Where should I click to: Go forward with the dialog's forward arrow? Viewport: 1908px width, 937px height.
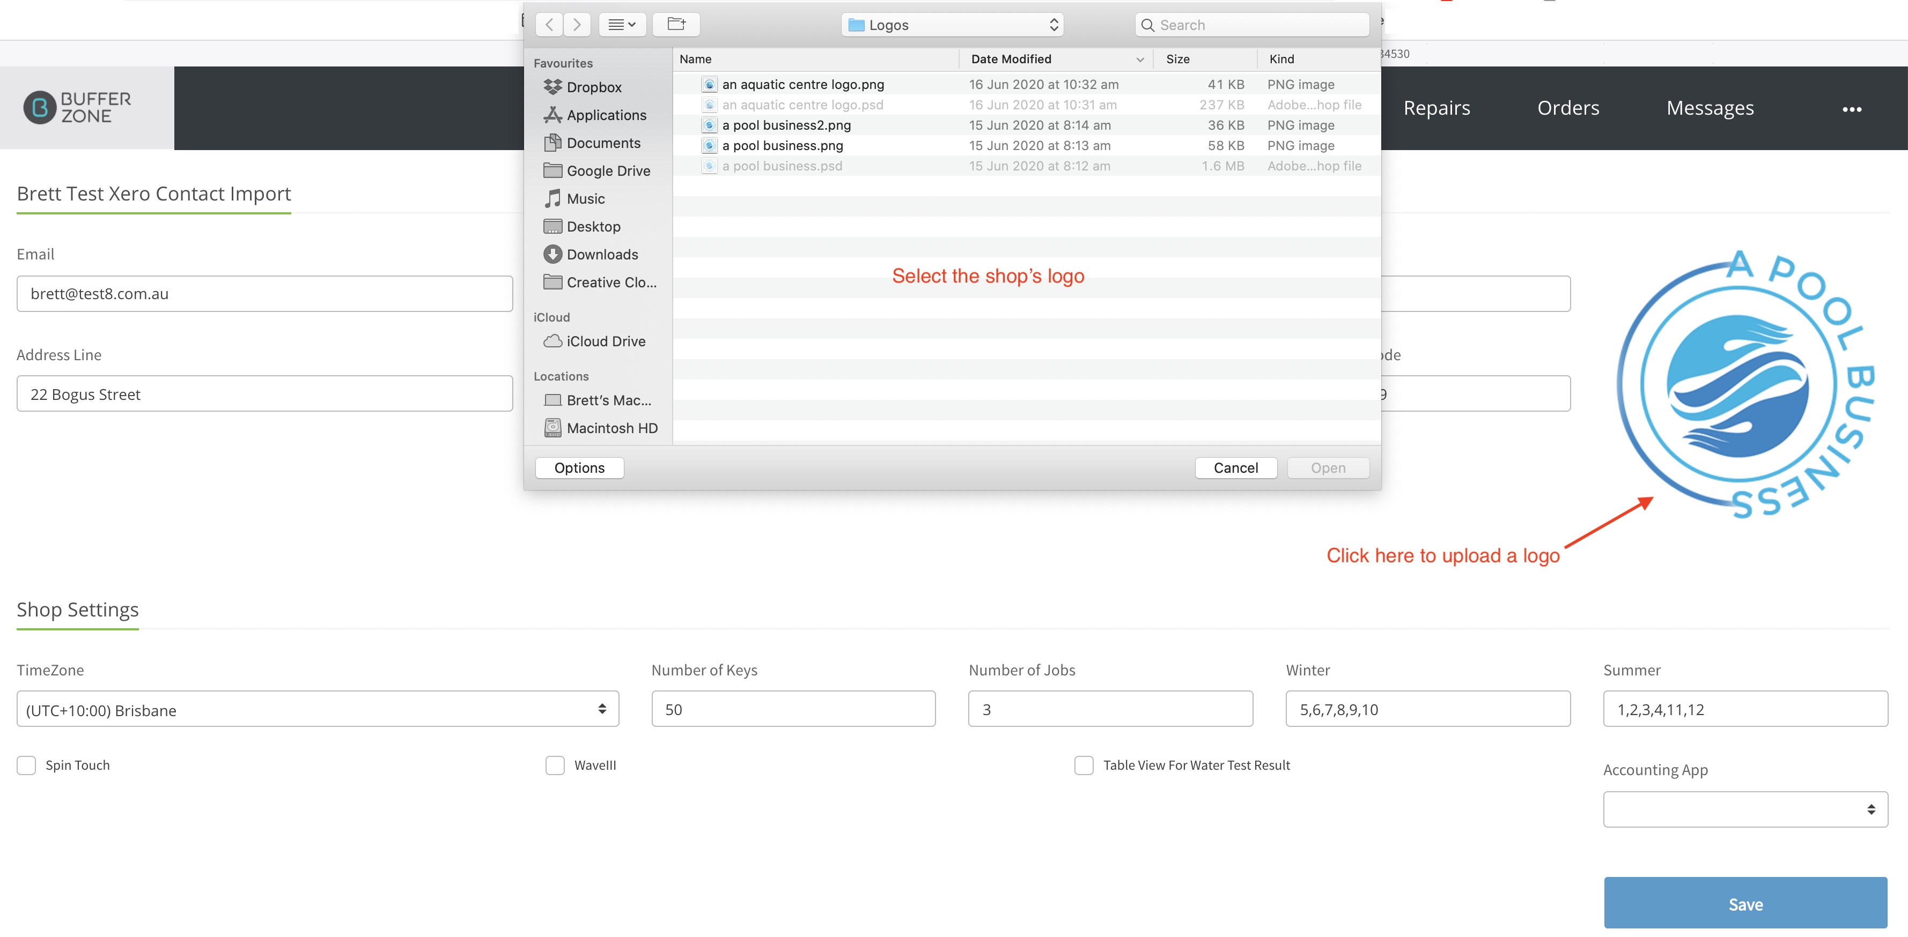click(577, 25)
